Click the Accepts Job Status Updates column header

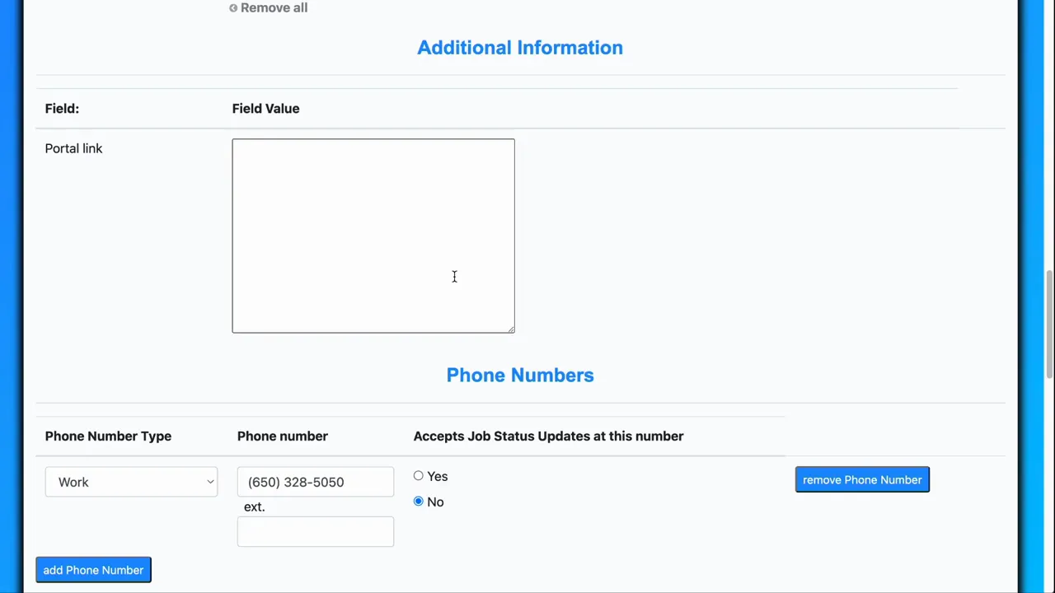pos(548,436)
